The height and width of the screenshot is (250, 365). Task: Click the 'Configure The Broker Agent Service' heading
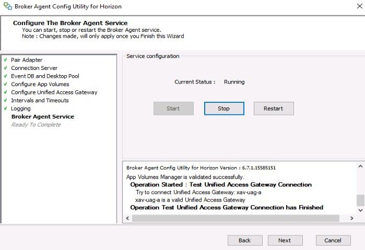click(70, 23)
